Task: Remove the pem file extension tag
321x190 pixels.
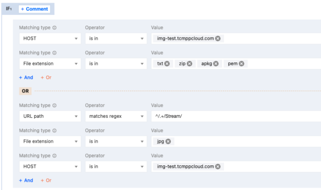Action: click(241, 64)
